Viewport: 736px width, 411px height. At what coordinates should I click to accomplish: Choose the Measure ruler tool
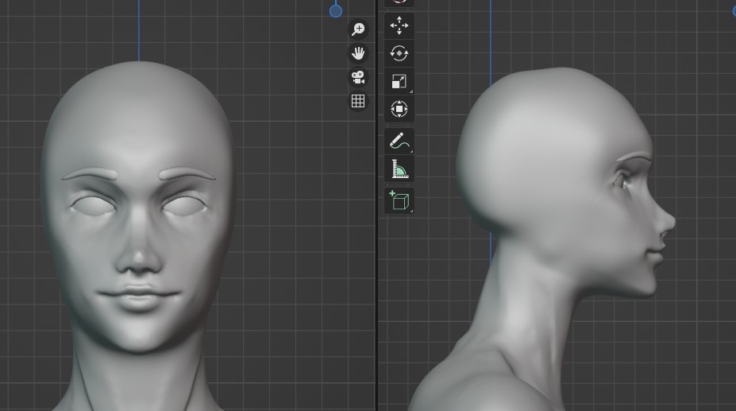(399, 169)
